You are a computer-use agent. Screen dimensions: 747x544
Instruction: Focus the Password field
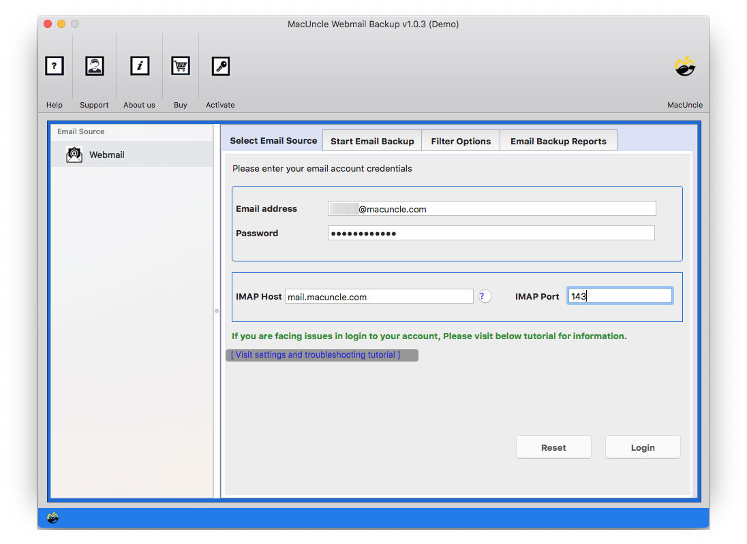tap(491, 233)
